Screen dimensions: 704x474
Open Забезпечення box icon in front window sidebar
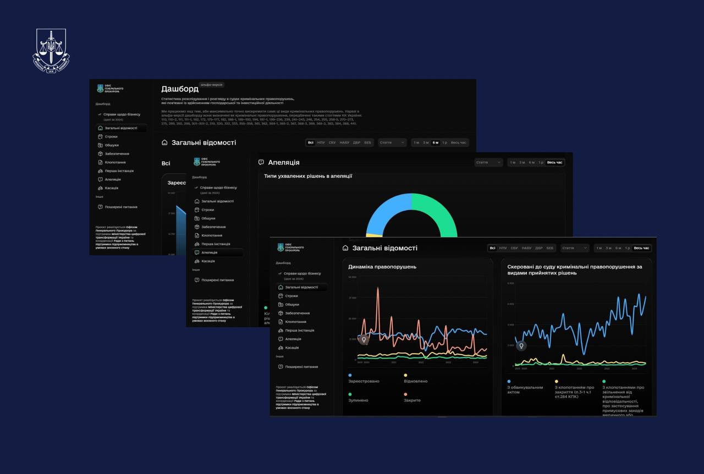[280, 313]
